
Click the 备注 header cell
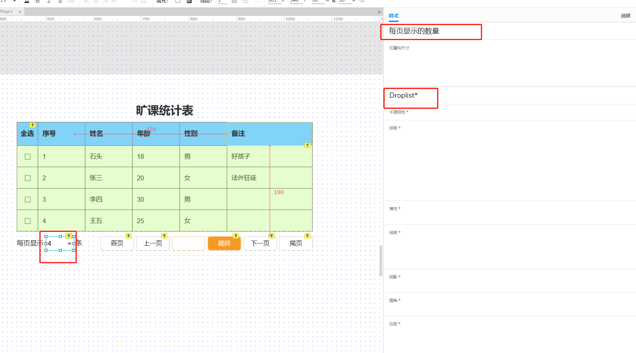pos(270,134)
